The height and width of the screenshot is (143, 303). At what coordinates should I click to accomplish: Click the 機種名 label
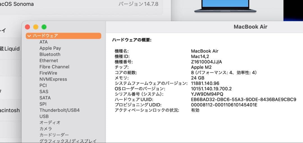pyautogui.click(x=121, y=51)
